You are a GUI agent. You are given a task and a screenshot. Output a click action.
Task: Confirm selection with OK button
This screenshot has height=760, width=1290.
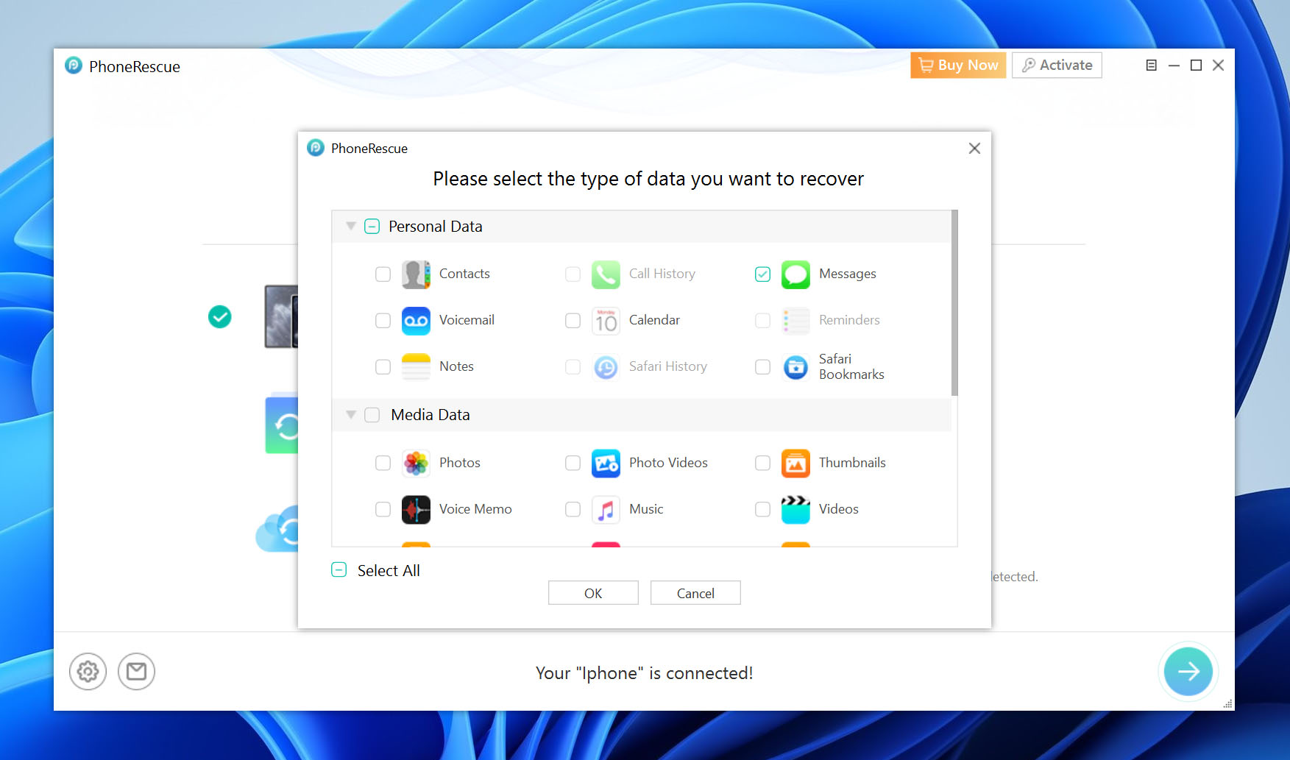tap(593, 593)
